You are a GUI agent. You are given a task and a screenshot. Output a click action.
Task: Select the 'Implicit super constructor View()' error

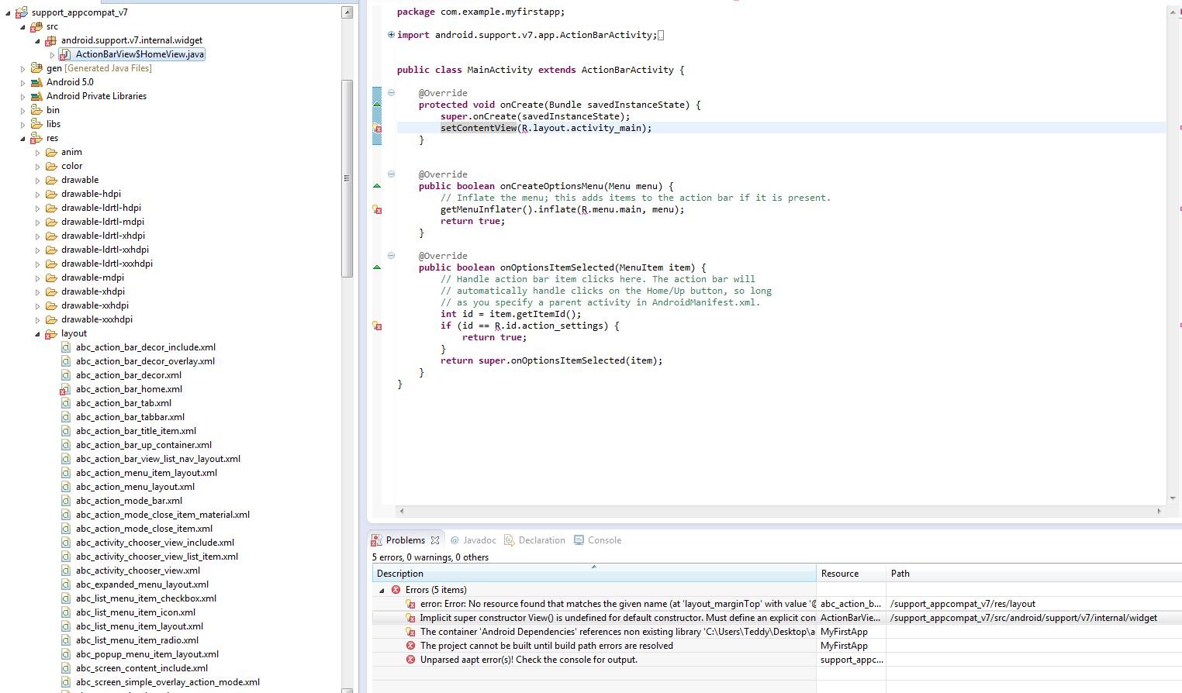click(776, 618)
